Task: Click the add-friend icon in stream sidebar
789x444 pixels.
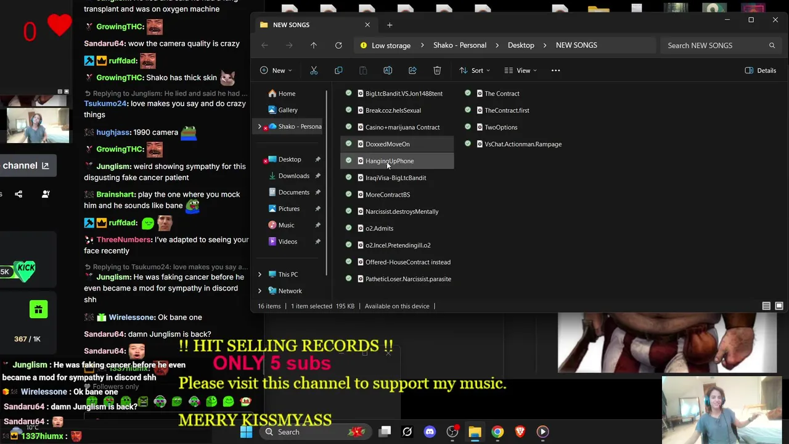Action: (x=46, y=194)
